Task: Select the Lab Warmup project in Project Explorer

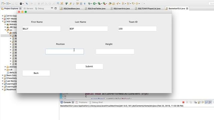Action: (x=10, y=81)
